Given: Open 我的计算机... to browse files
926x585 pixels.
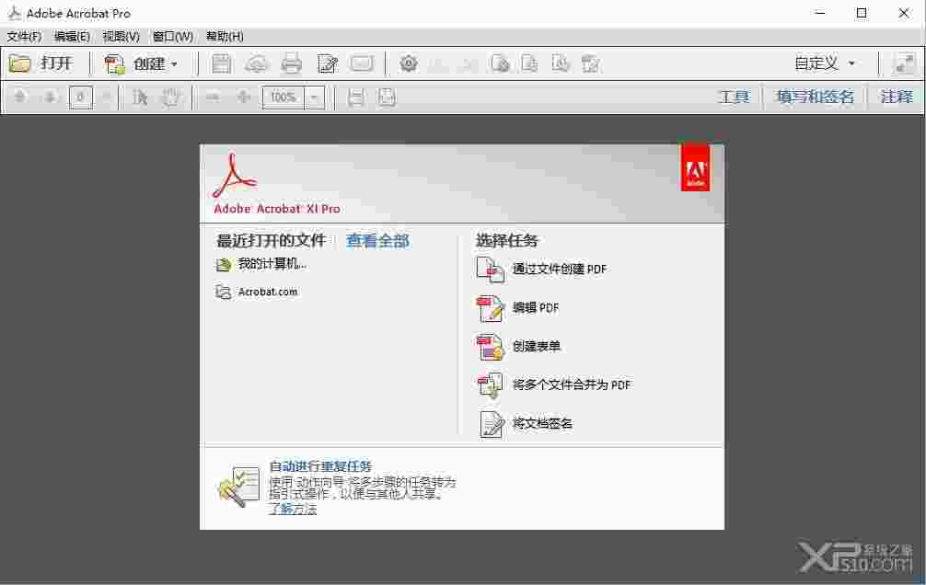Looking at the screenshot, I should pyautogui.click(x=272, y=264).
